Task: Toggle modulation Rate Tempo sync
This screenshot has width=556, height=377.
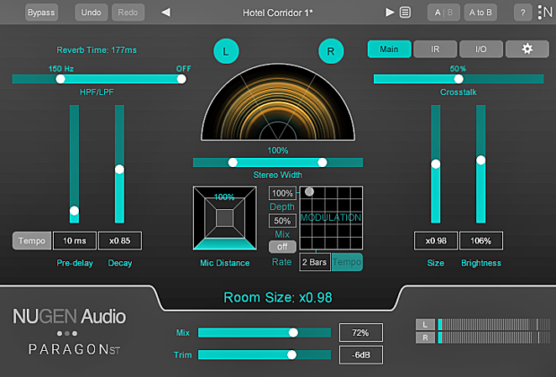Action: (347, 262)
